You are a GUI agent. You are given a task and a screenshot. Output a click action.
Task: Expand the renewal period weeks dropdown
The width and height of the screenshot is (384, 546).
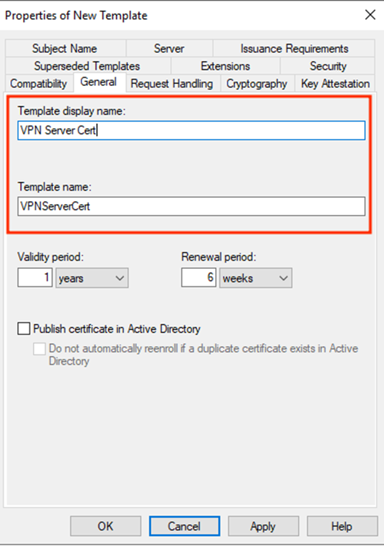pos(256,278)
